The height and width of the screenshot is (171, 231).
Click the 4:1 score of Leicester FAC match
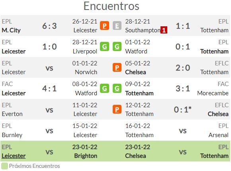49,88
